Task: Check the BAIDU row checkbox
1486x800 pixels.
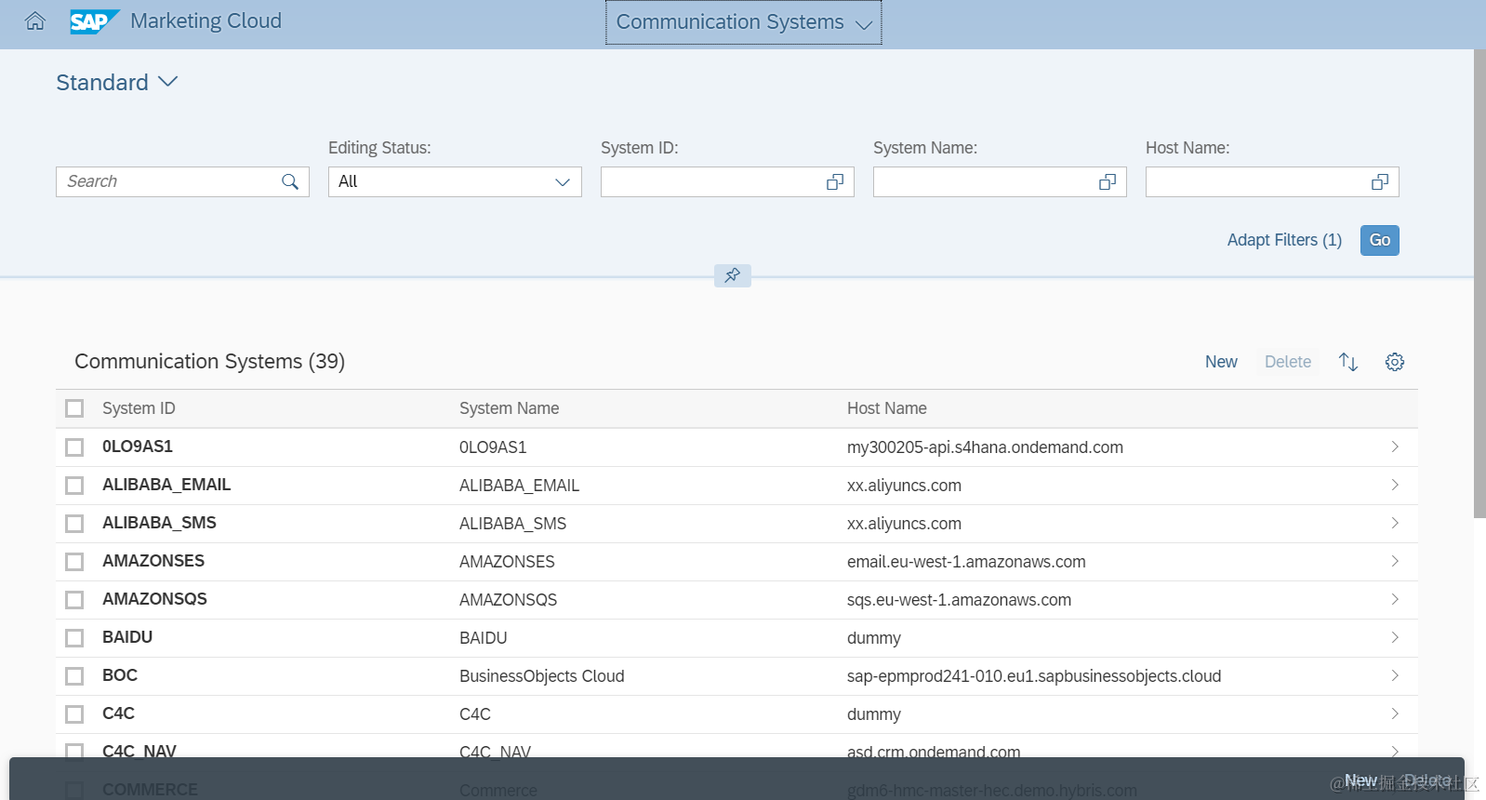Action: [74, 638]
